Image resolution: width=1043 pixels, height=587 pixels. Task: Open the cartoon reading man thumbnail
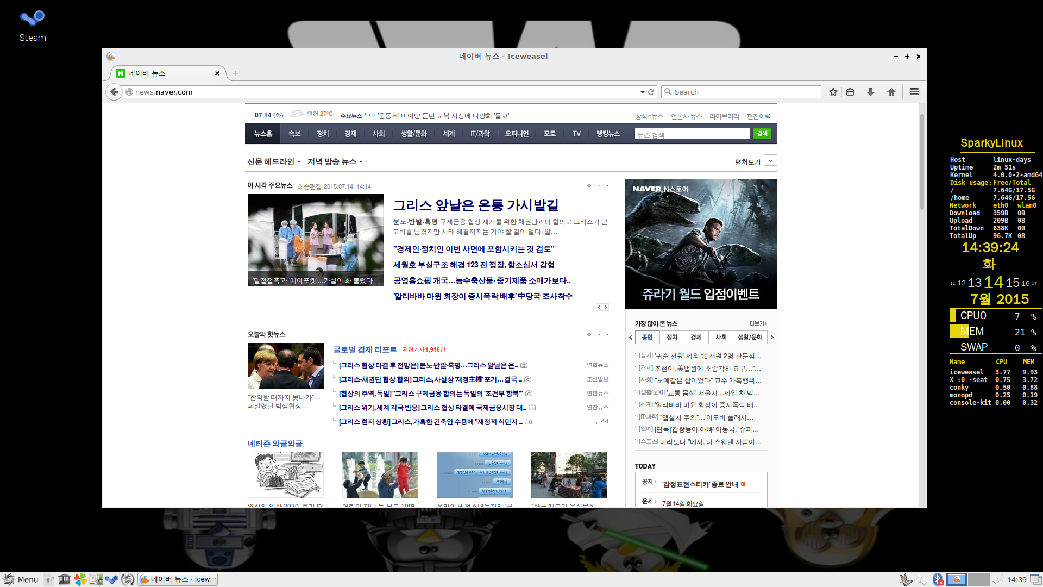point(286,474)
